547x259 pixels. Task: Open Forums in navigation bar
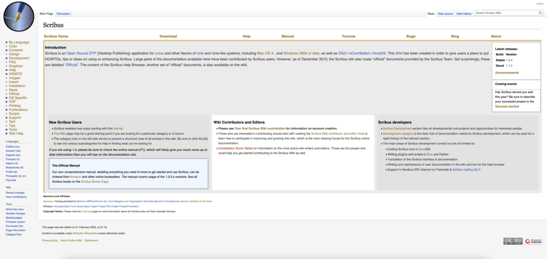pos(349,36)
